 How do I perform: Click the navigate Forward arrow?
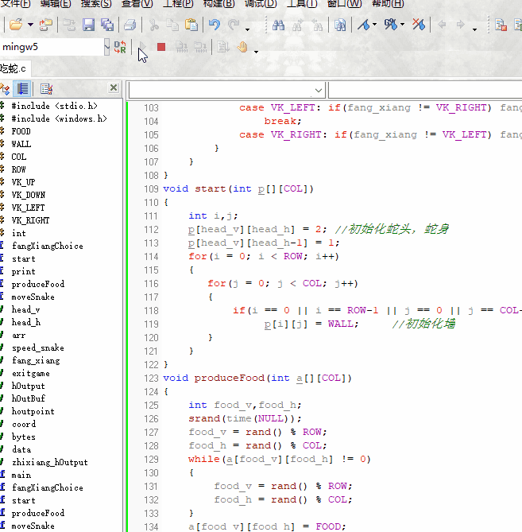coord(460,25)
